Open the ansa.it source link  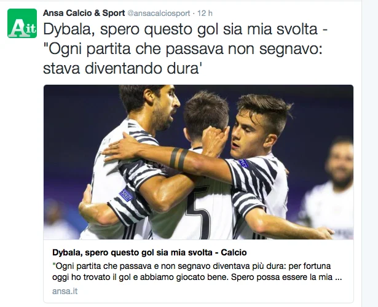(65, 291)
